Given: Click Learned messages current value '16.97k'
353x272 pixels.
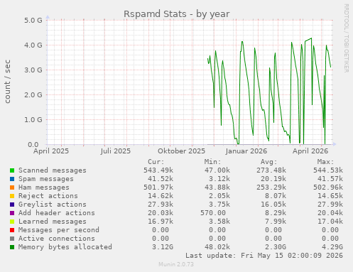Looking at the screenshot, I should point(161,222).
